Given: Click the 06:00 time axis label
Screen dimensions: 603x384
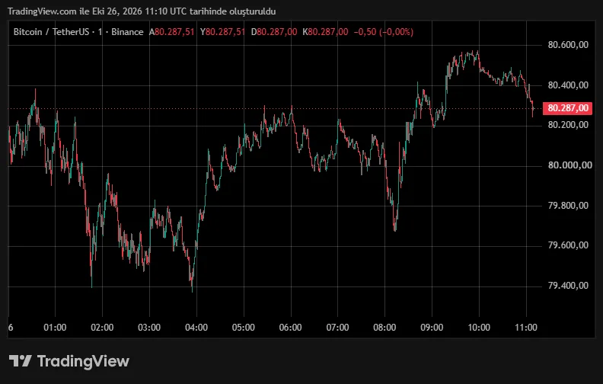Looking at the screenshot, I should coord(291,328).
